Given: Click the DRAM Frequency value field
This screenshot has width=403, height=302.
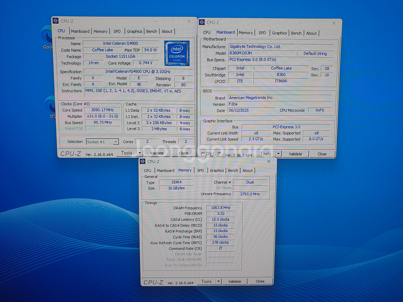Looking at the screenshot, I should pos(220,208).
